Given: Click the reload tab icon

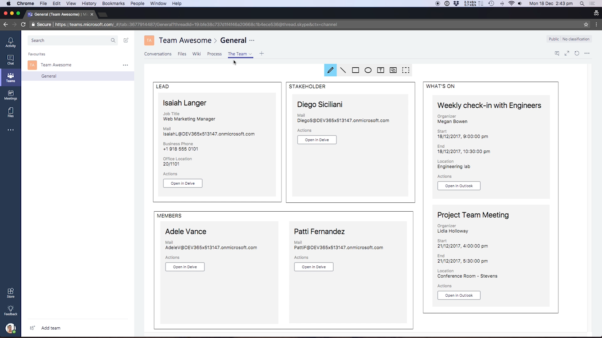Looking at the screenshot, I should point(577,53).
